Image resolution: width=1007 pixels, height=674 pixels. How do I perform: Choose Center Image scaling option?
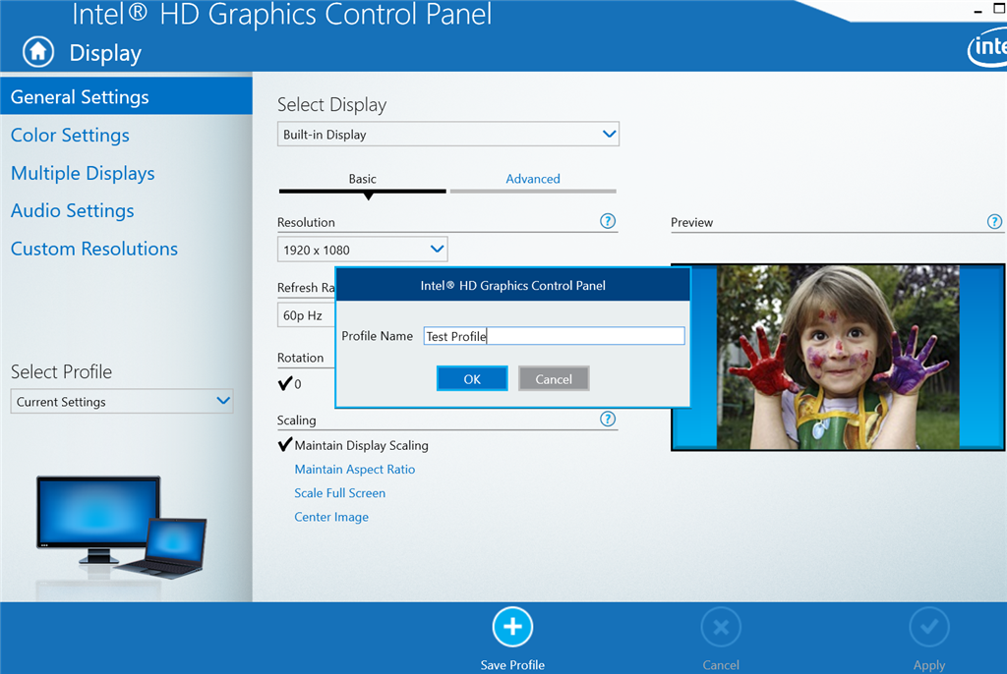(331, 517)
